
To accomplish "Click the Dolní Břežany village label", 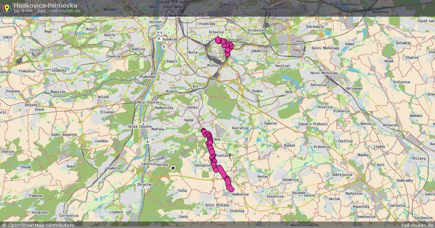I will pyautogui.click(x=217, y=205).
